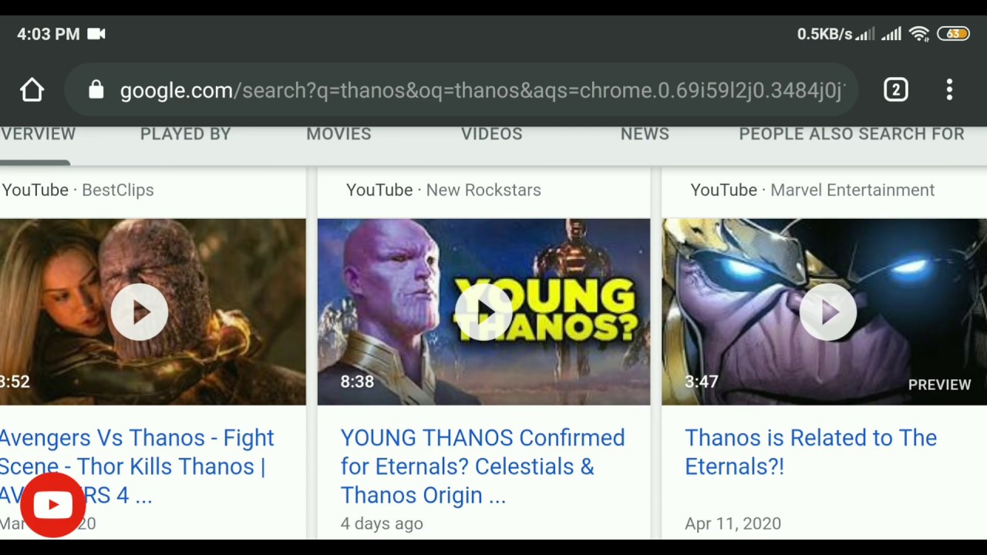Viewport: 987px width, 555px height.
Task: Open link YOUNG THANOS Confirmed for Eternals
Action: [483, 466]
